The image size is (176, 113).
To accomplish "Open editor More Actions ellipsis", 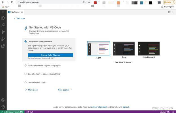I will (173, 12).
